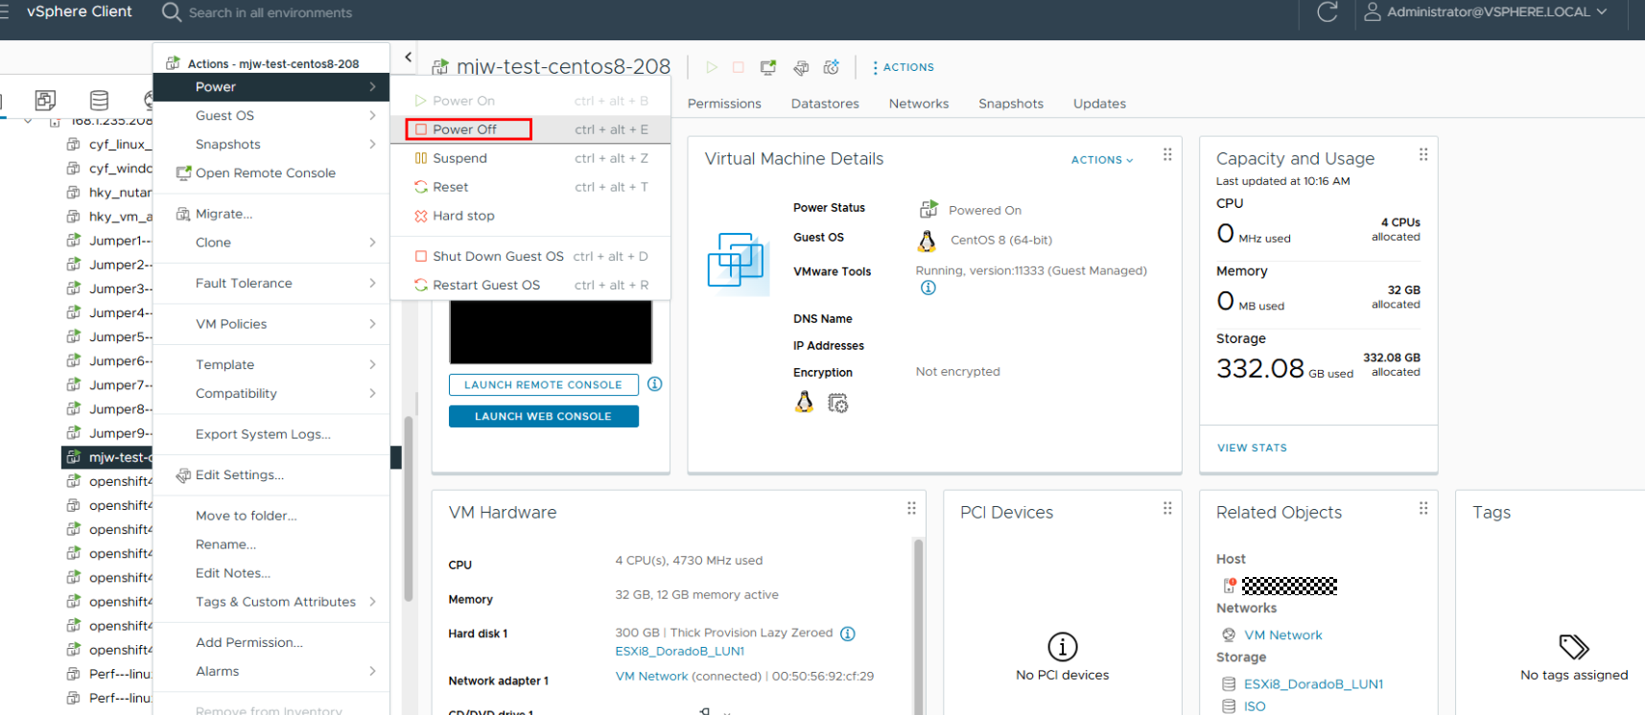1645x715 pixels.
Task: Click the VM console preview thumbnail
Action: point(551,332)
